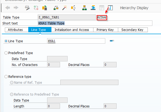Choose the Reference type radio option

click(6, 77)
